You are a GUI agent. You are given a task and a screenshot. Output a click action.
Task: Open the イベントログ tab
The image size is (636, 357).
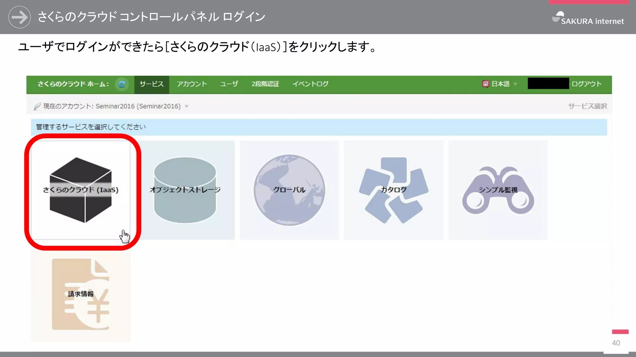coord(310,84)
